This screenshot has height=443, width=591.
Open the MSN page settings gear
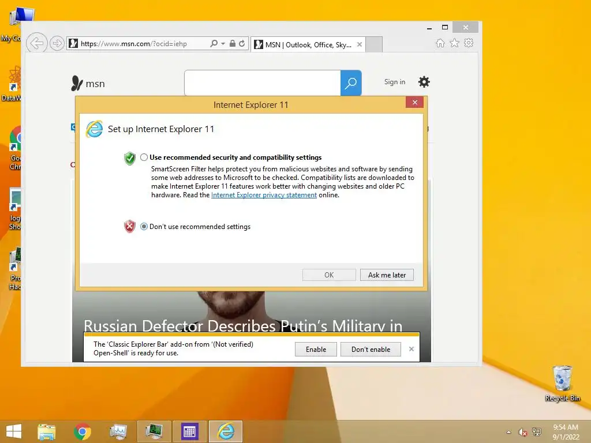[424, 82]
